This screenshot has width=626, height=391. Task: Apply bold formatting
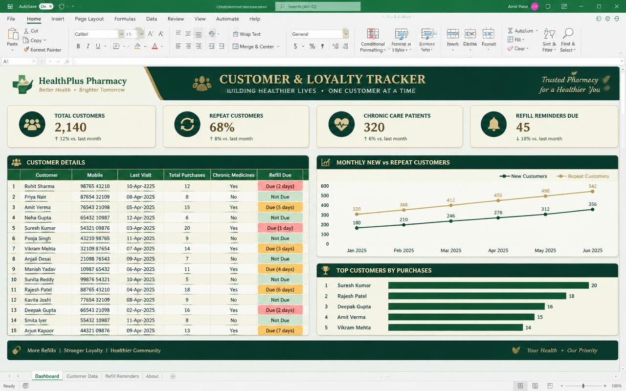pos(78,46)
